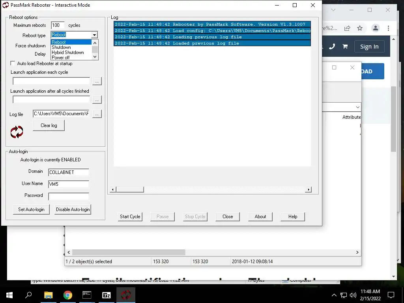Click the Domain field COLLABNET
404x303 pixels.
(69, 172)
